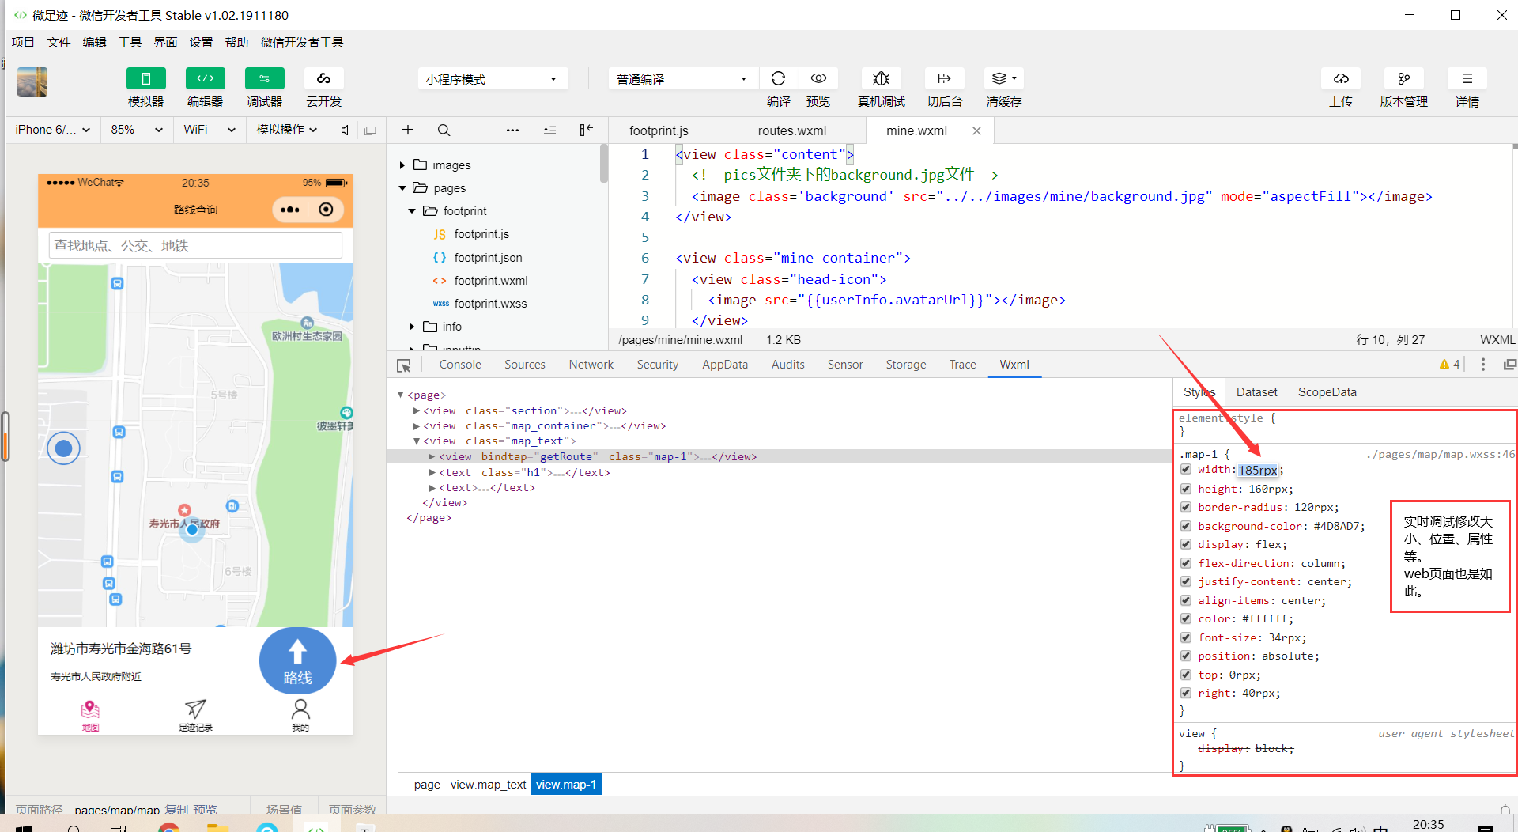
Task: Toggle the Debugger (调试器) panel icon
Action: click(x=264, y=78)
